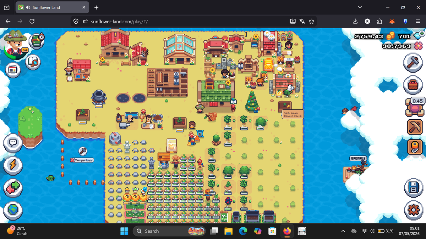Open the hammer build menu button
Image resolution: width=426 pixels, height=239 pixels.
pyautogui.click(x=413, y=63)
